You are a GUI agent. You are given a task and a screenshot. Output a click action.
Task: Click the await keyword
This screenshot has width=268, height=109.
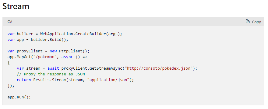(x=53, y=68)
